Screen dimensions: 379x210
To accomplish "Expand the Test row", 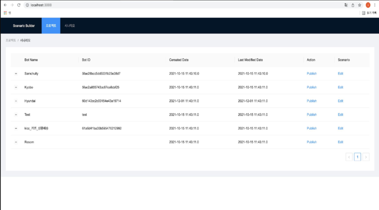I will coord(16,115).
